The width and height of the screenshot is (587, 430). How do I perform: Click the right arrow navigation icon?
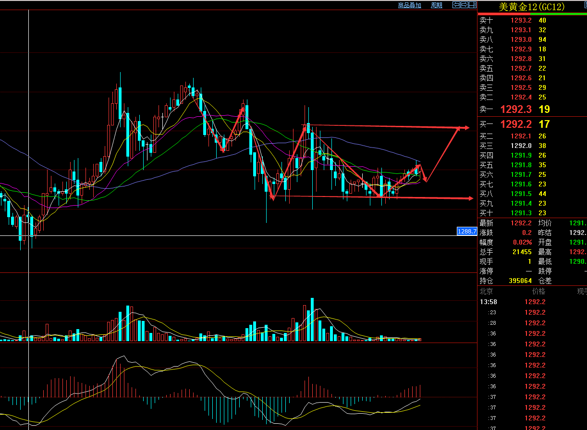tap(465, 5)
